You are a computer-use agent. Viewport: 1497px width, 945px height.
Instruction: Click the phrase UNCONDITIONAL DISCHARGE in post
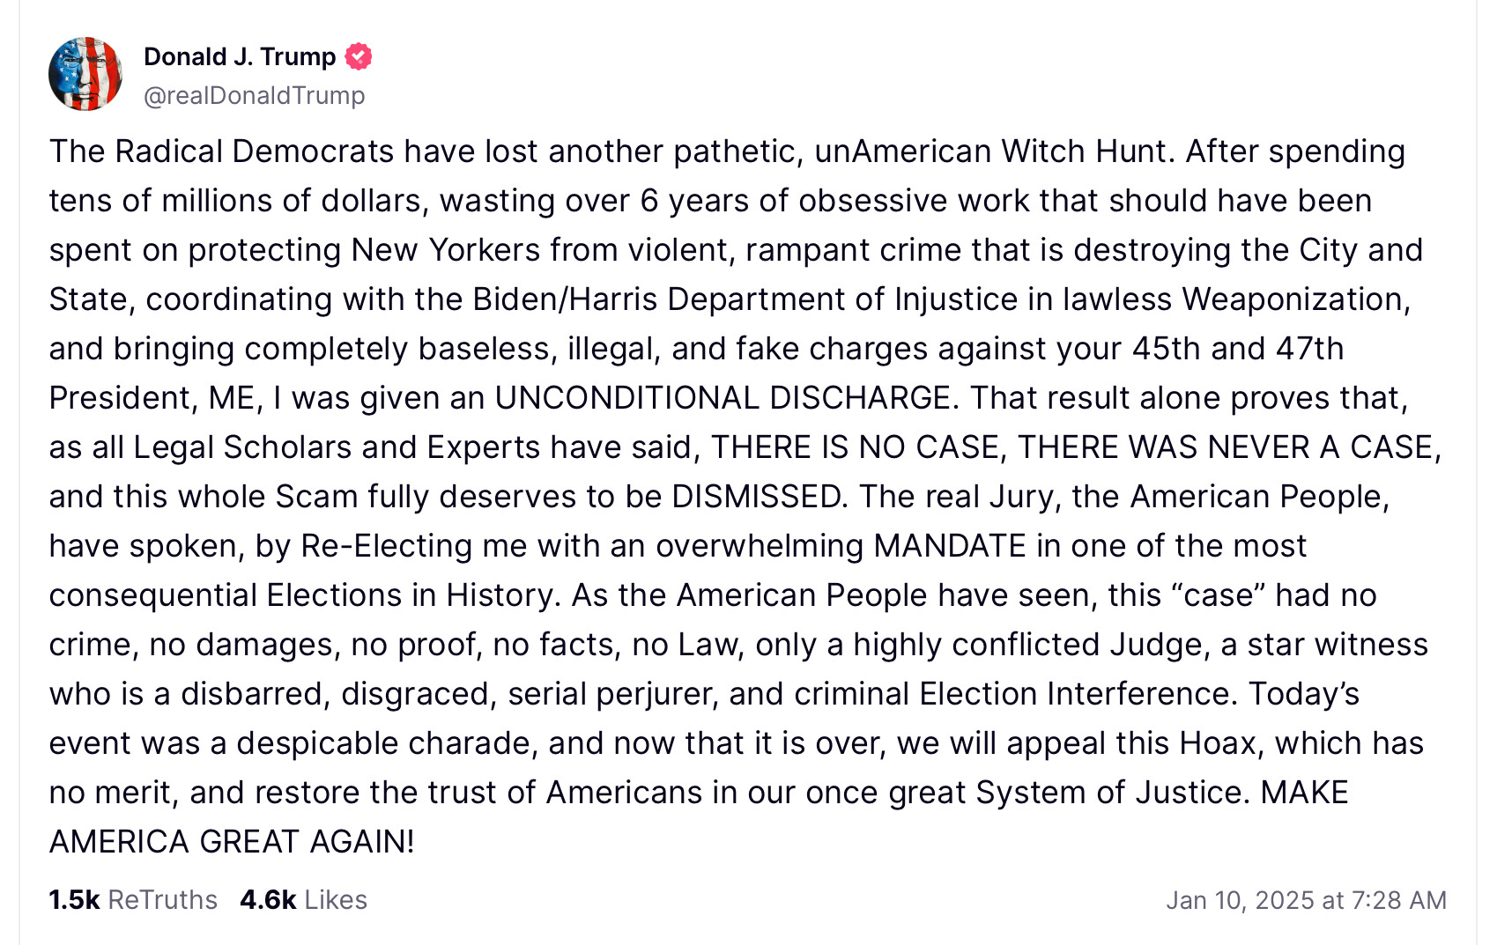[x=723, y=398]
